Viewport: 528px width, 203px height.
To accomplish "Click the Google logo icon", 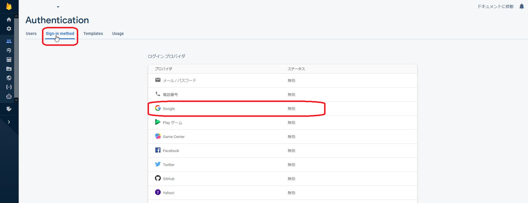I will (x=158, y=108).
